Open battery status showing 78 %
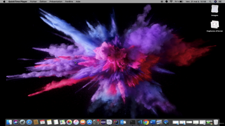225x126 pixels. point(179,1)
